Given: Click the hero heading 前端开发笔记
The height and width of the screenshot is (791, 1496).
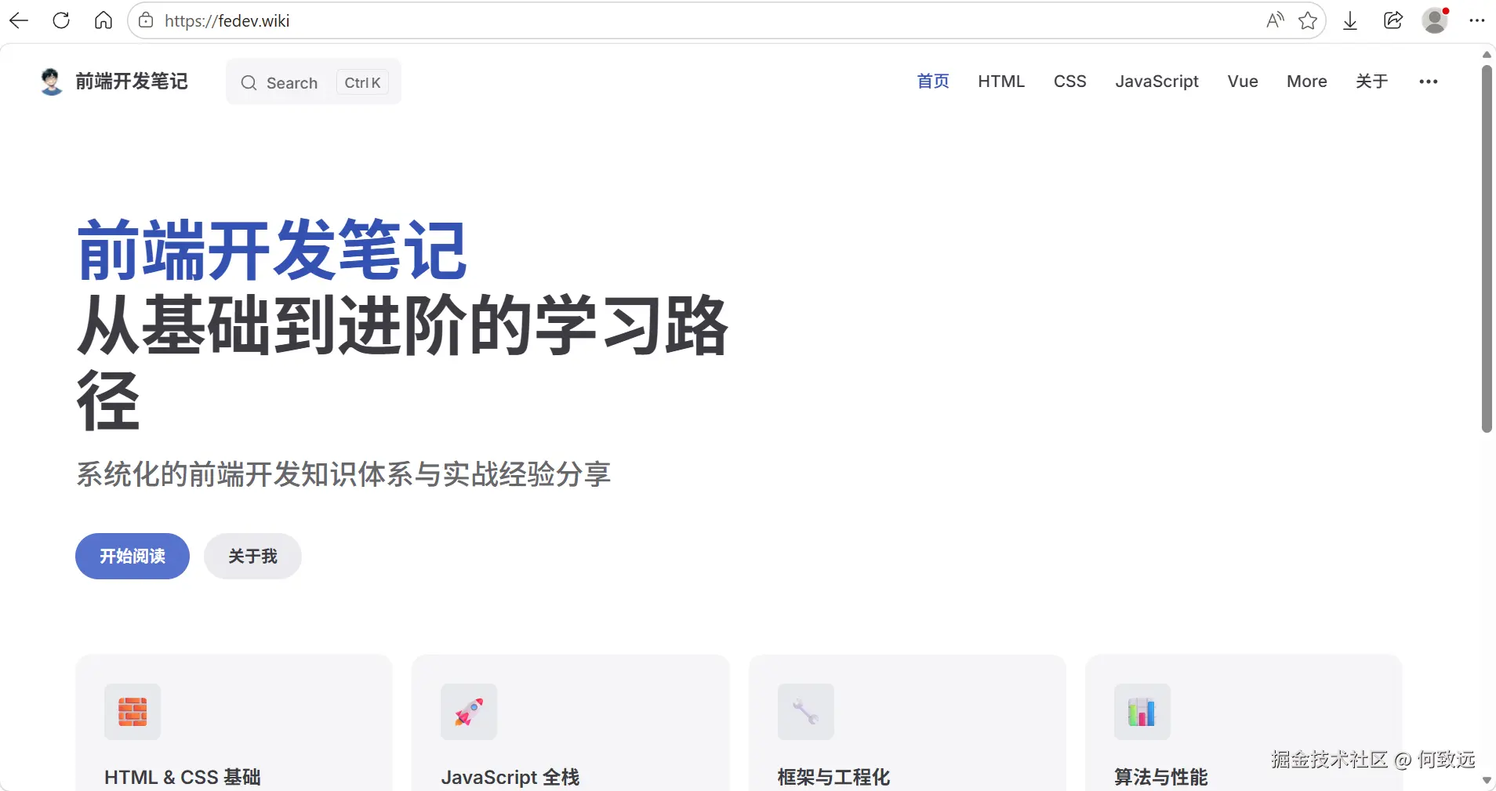Looking at the screenshot, I should (272, 251).
